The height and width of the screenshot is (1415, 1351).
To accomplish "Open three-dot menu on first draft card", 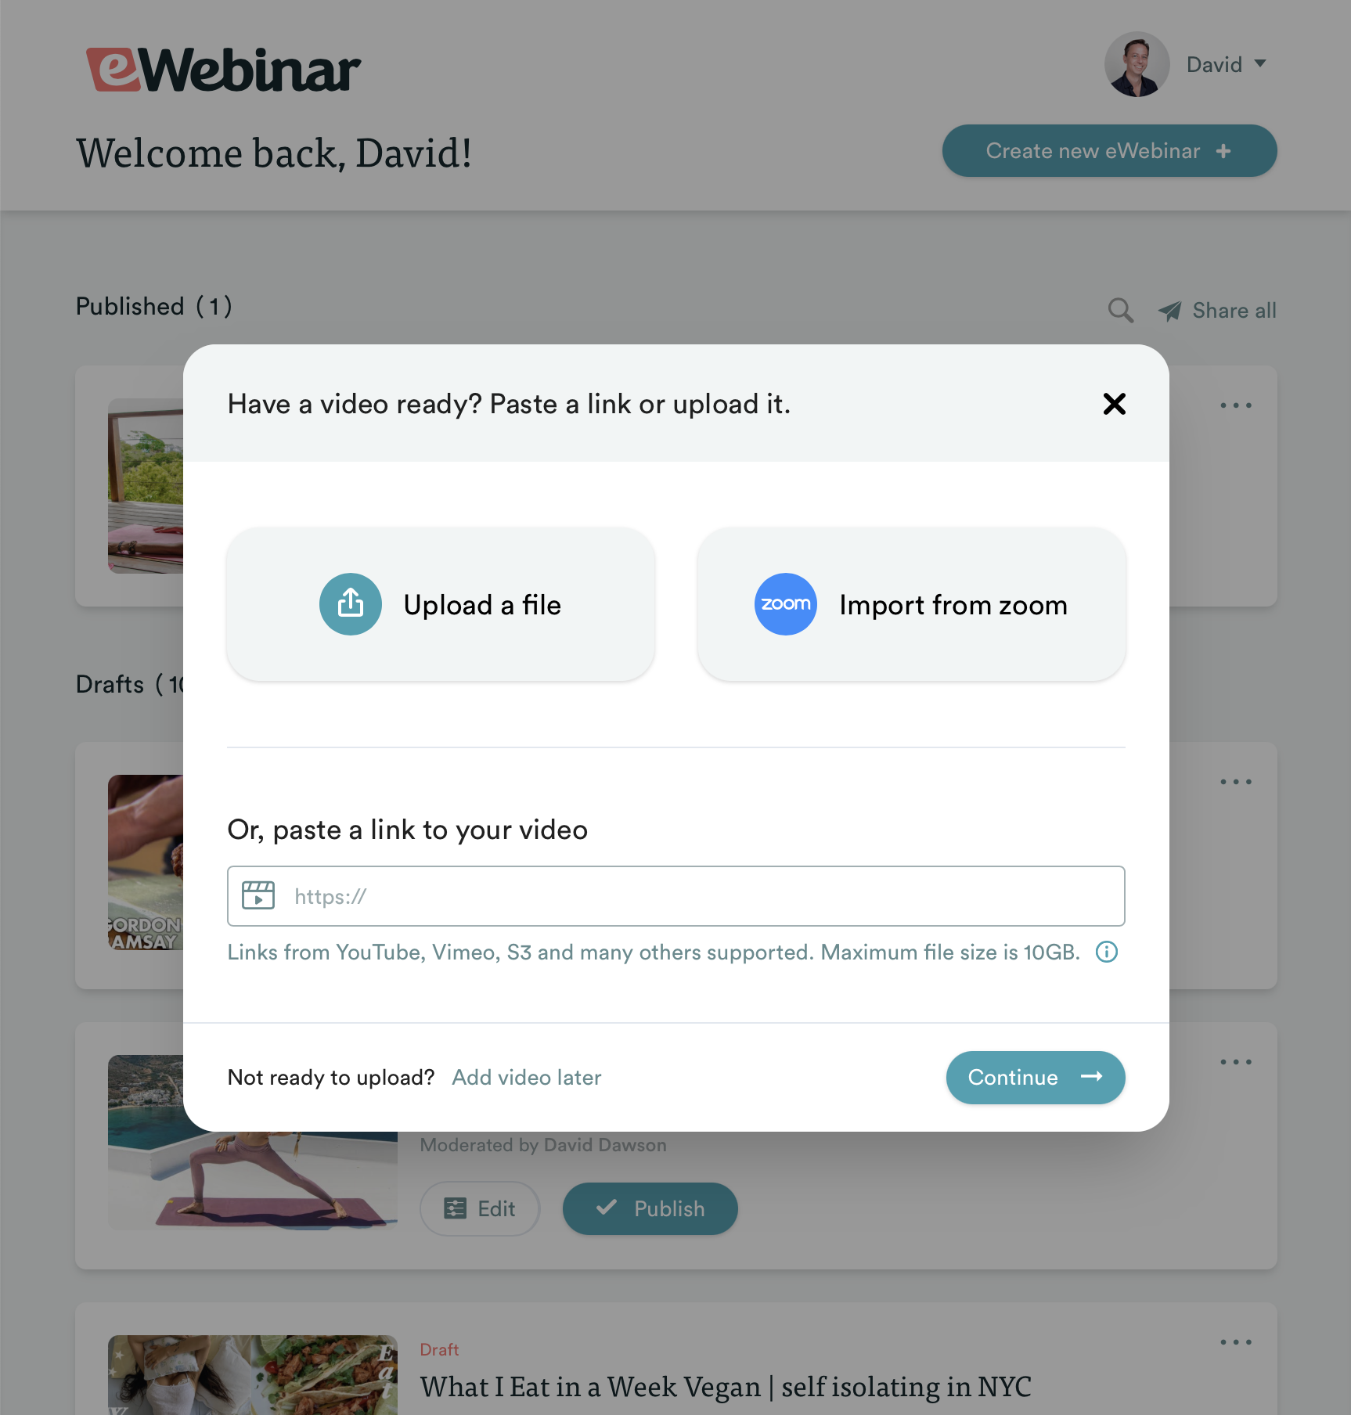I will tap(1235, 782).
